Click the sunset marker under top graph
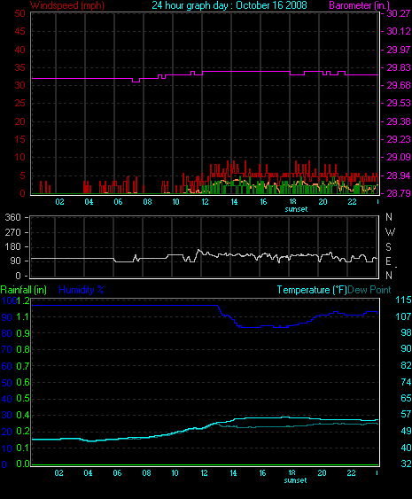Screen dimensions: 412x499 296,209
